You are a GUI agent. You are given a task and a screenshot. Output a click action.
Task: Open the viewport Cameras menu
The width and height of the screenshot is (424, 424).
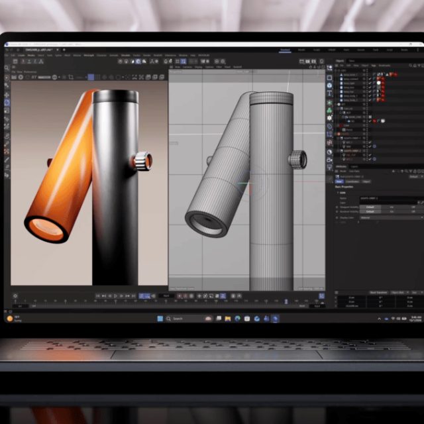point(187,67)
